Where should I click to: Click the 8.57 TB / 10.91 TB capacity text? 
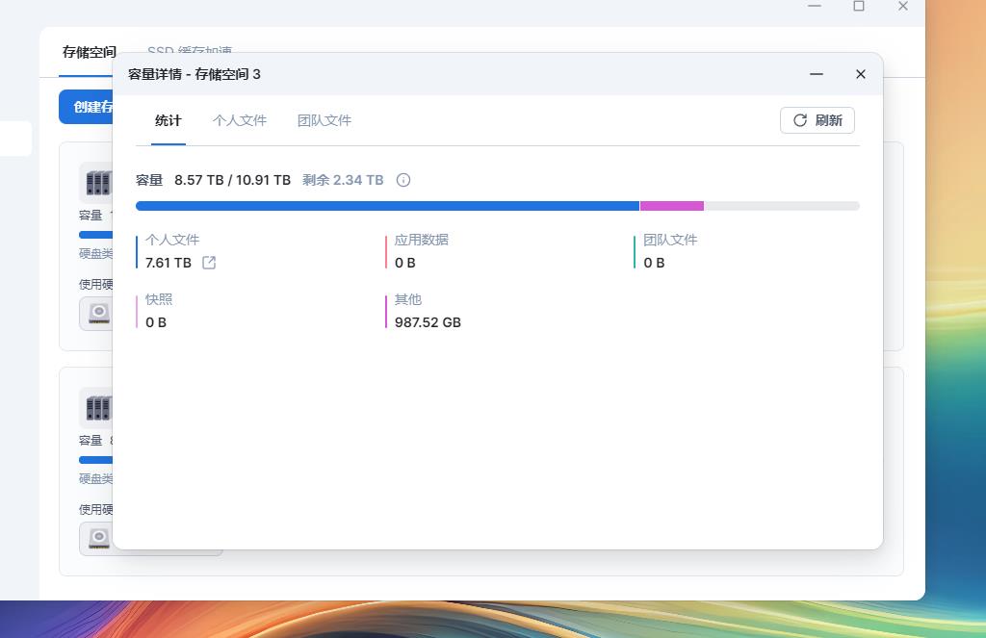[233, 180]
